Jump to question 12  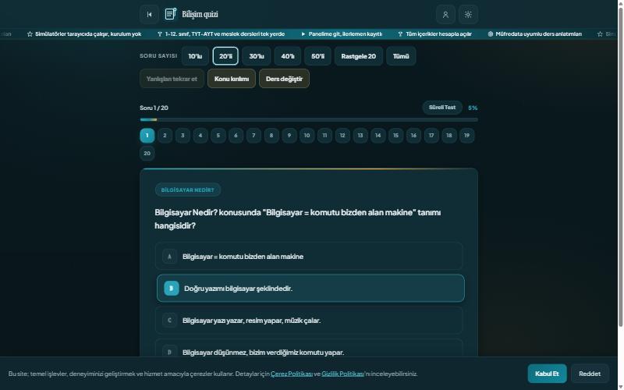[x=342, y=135]
